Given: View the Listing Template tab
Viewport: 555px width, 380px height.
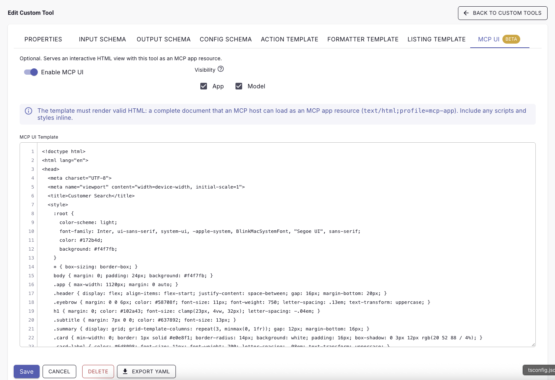Looking at the screenshot, I should pyautogui.click(x=437, y=39).
